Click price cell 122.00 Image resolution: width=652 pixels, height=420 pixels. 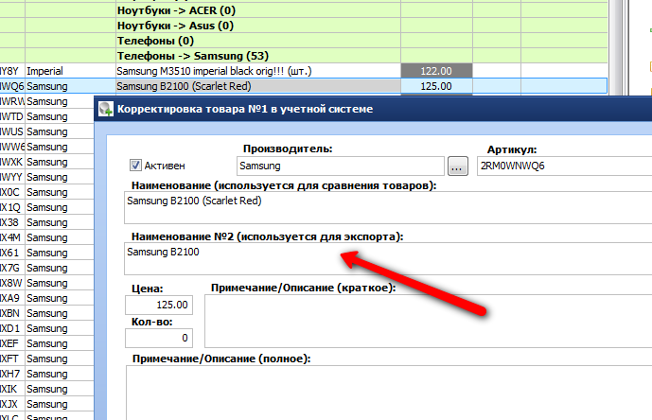pyautogui.click(x=436, y=71)
